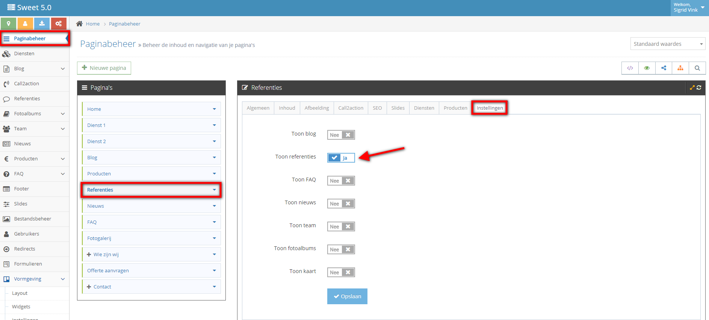Click the orange sitemap icon
Viewport: 709px width, 320px height.
680,68
